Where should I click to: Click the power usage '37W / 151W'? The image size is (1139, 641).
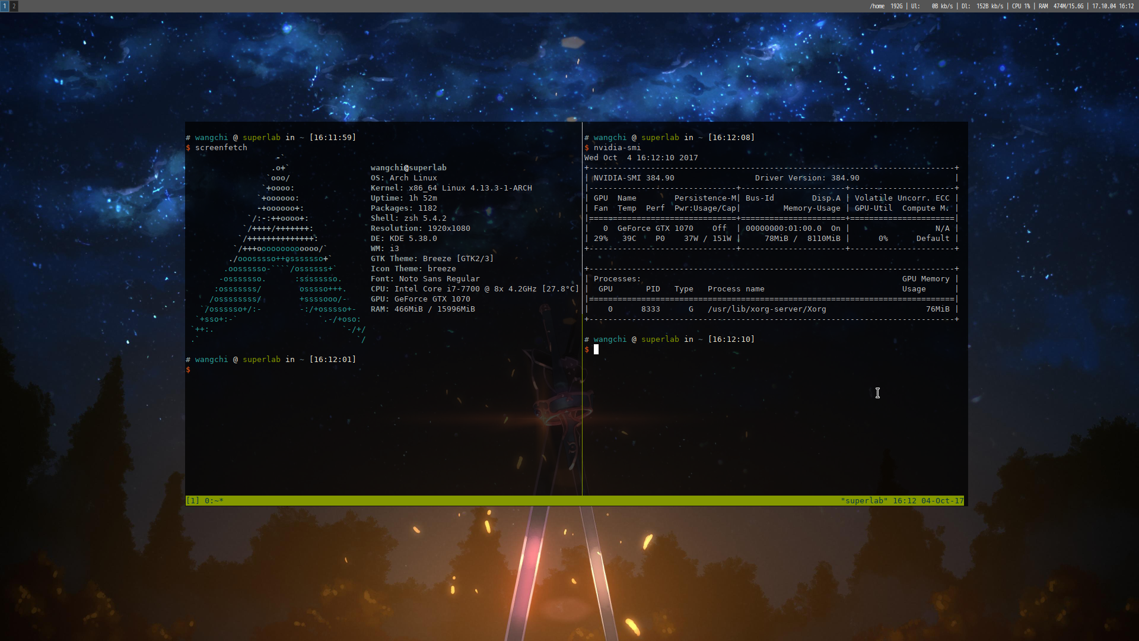(x=707, y=239)
